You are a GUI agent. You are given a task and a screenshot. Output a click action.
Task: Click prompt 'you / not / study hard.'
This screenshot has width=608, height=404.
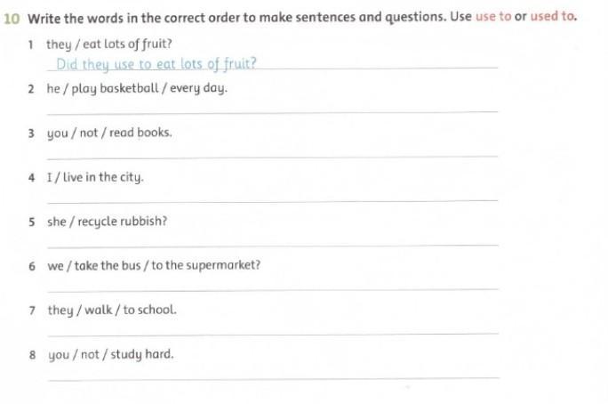click(x=111, y=355)
